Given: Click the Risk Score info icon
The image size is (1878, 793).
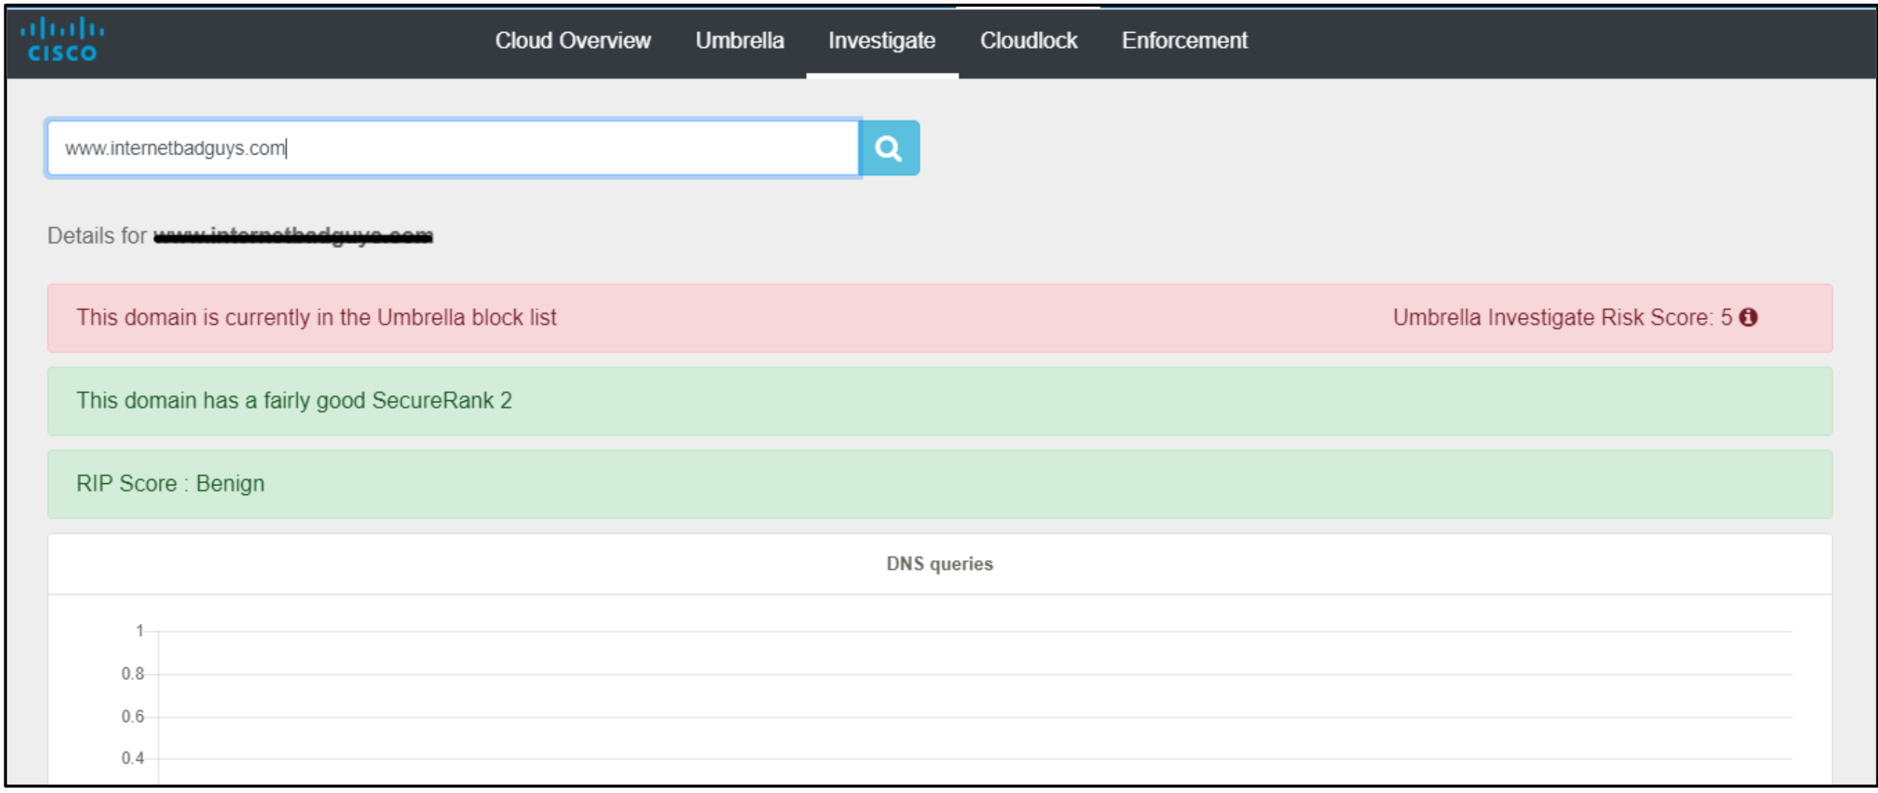Looking at the screenshot, I should (1748, 317).
